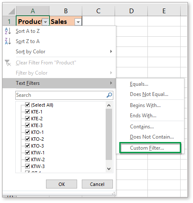The width and height of the screenshot is (193, 203).
Task: Uncheck the (Select All) checkbox
Action: [27, 105]
